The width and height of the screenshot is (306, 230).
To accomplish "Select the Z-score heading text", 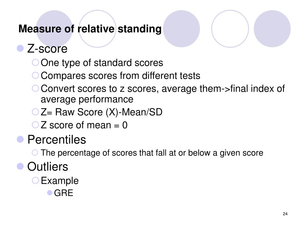I will point(47,49).
